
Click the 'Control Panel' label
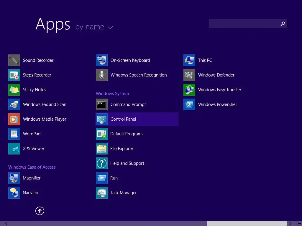[123, 119]
